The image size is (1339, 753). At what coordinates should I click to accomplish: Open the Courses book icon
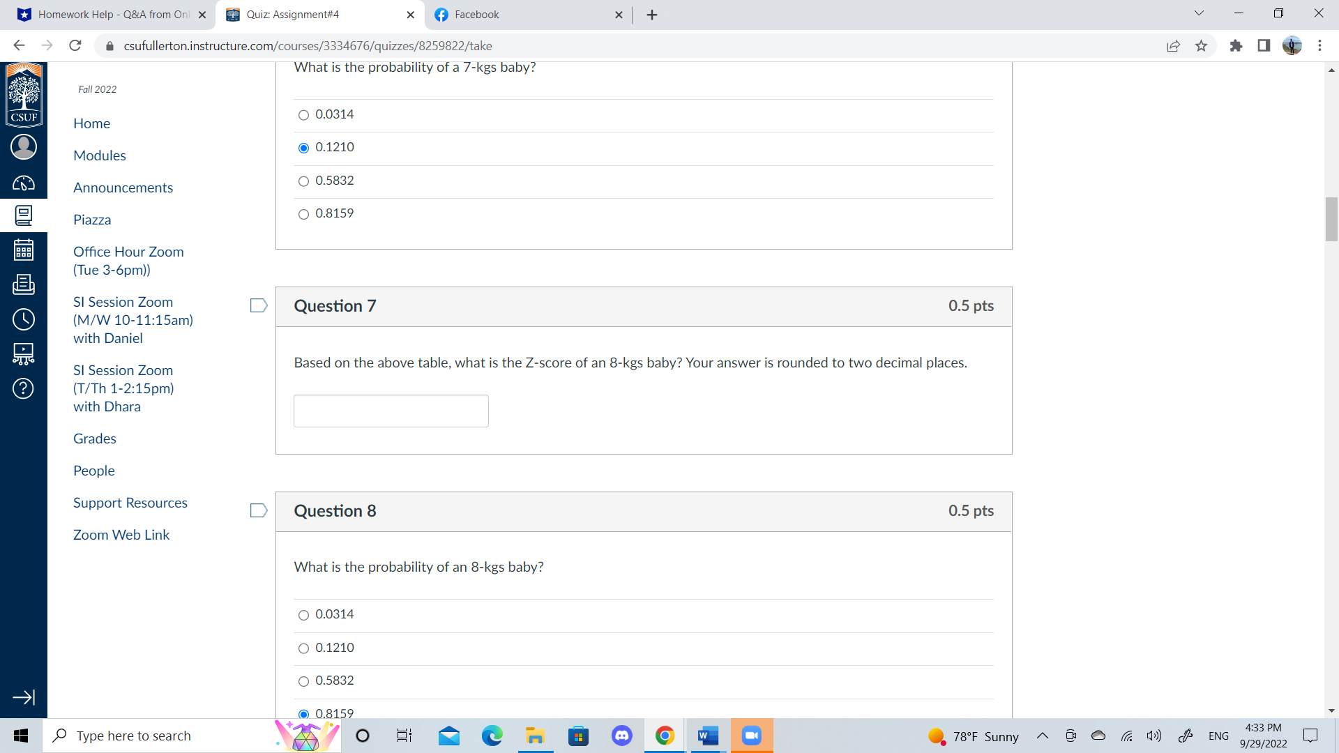coord(23,215)
